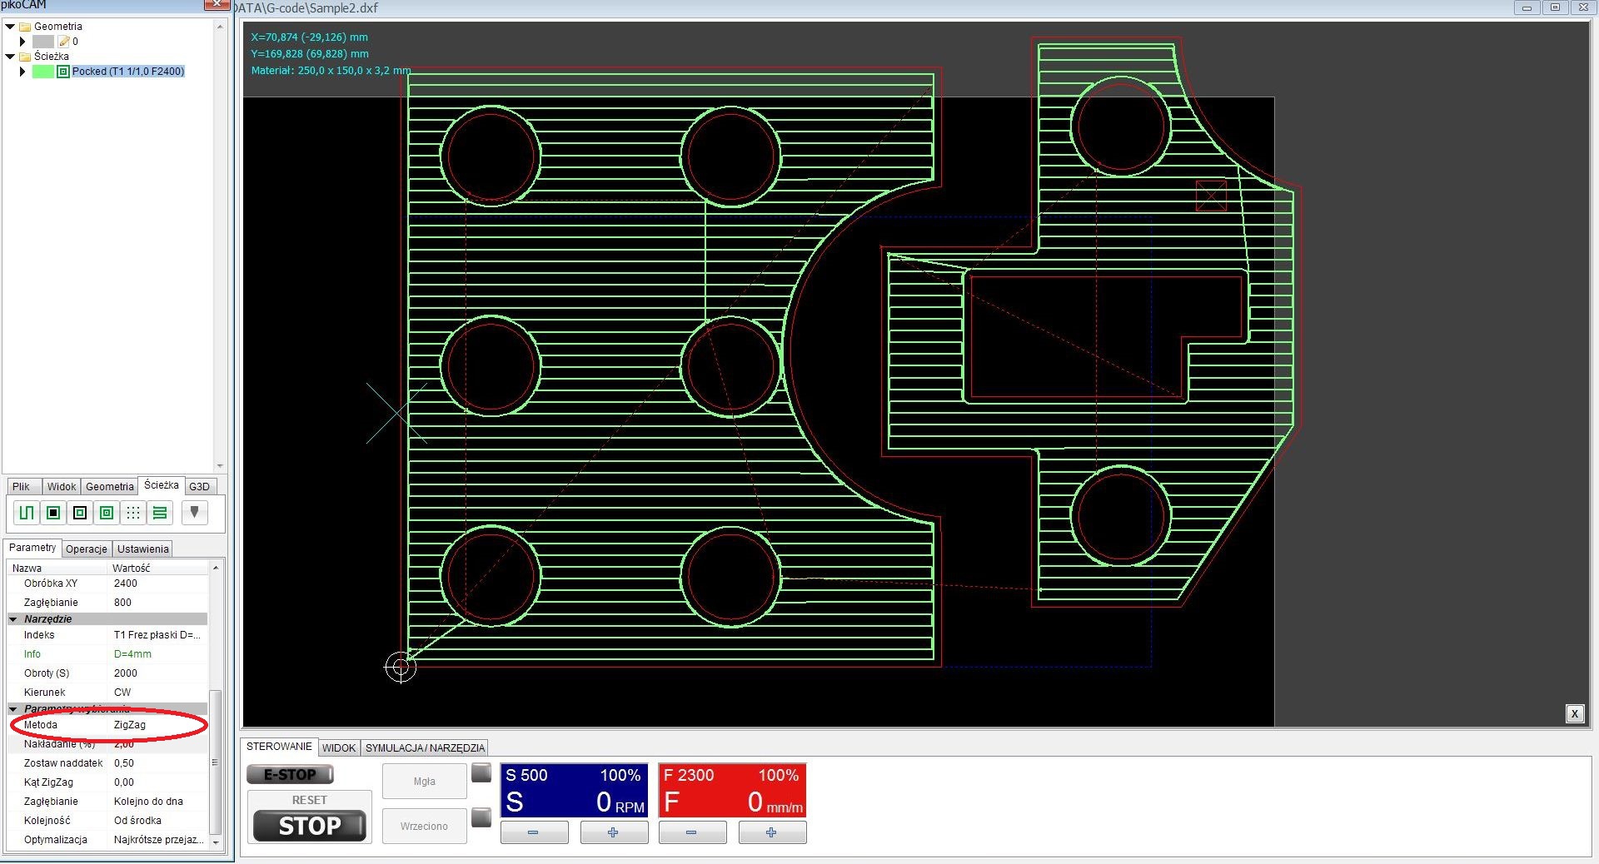Click the gray color swatch of layer 0
Screen dimensions: 1599x864
pos(43,42)
